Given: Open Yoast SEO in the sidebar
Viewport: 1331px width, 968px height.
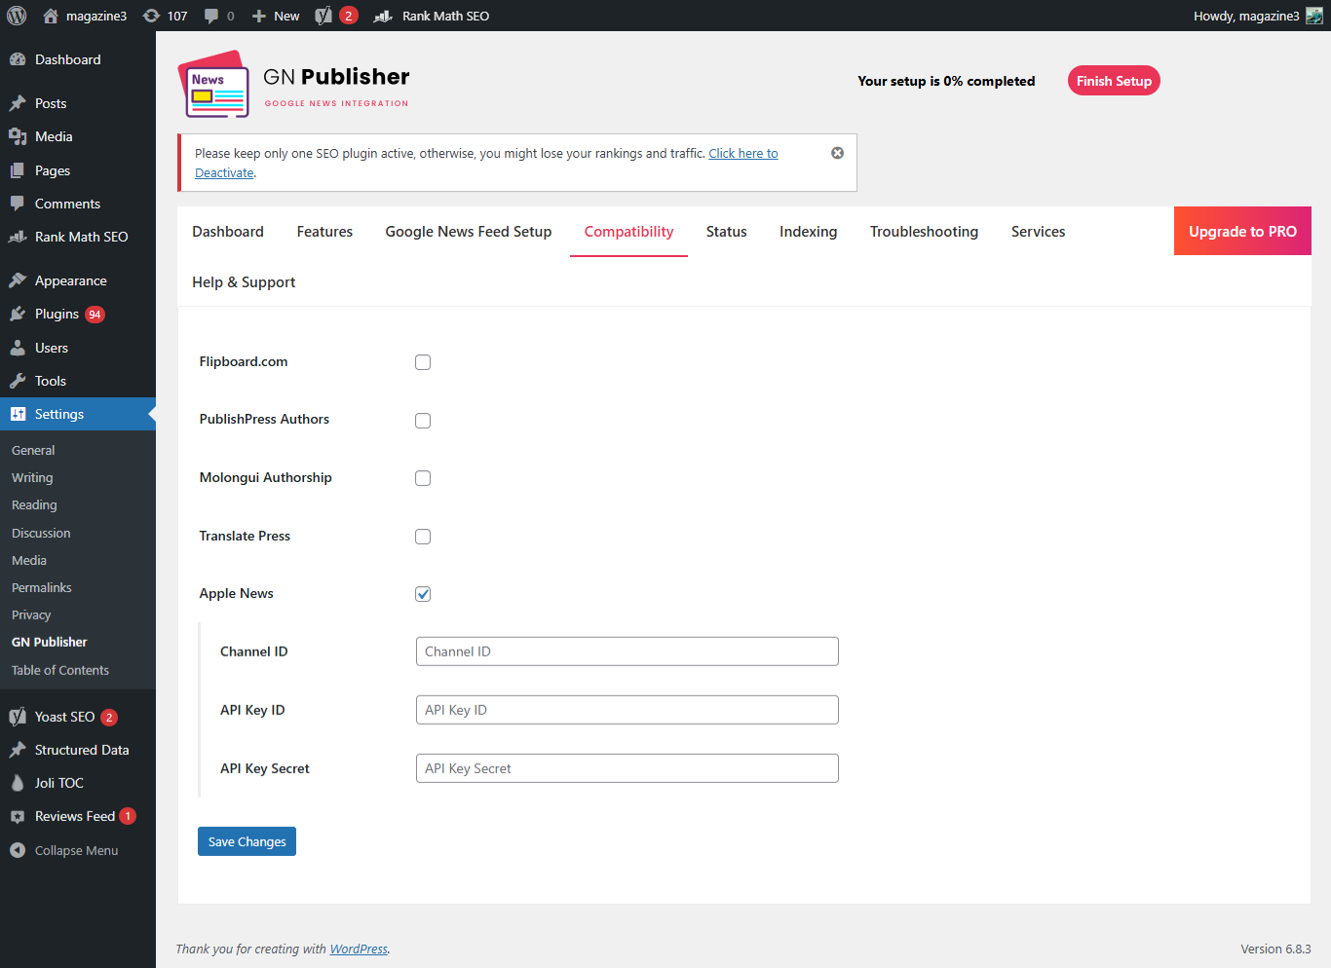Looking at the screenshot, I should [x=78, y=717].
